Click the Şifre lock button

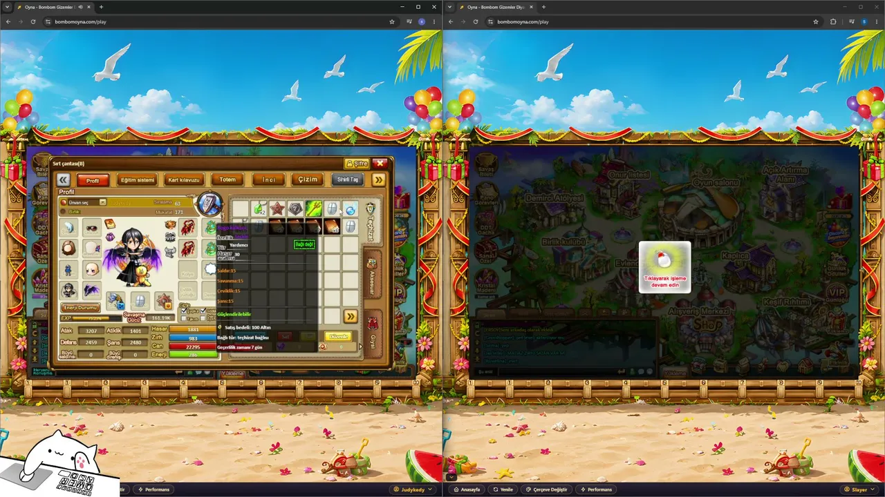tap(357, 164)
